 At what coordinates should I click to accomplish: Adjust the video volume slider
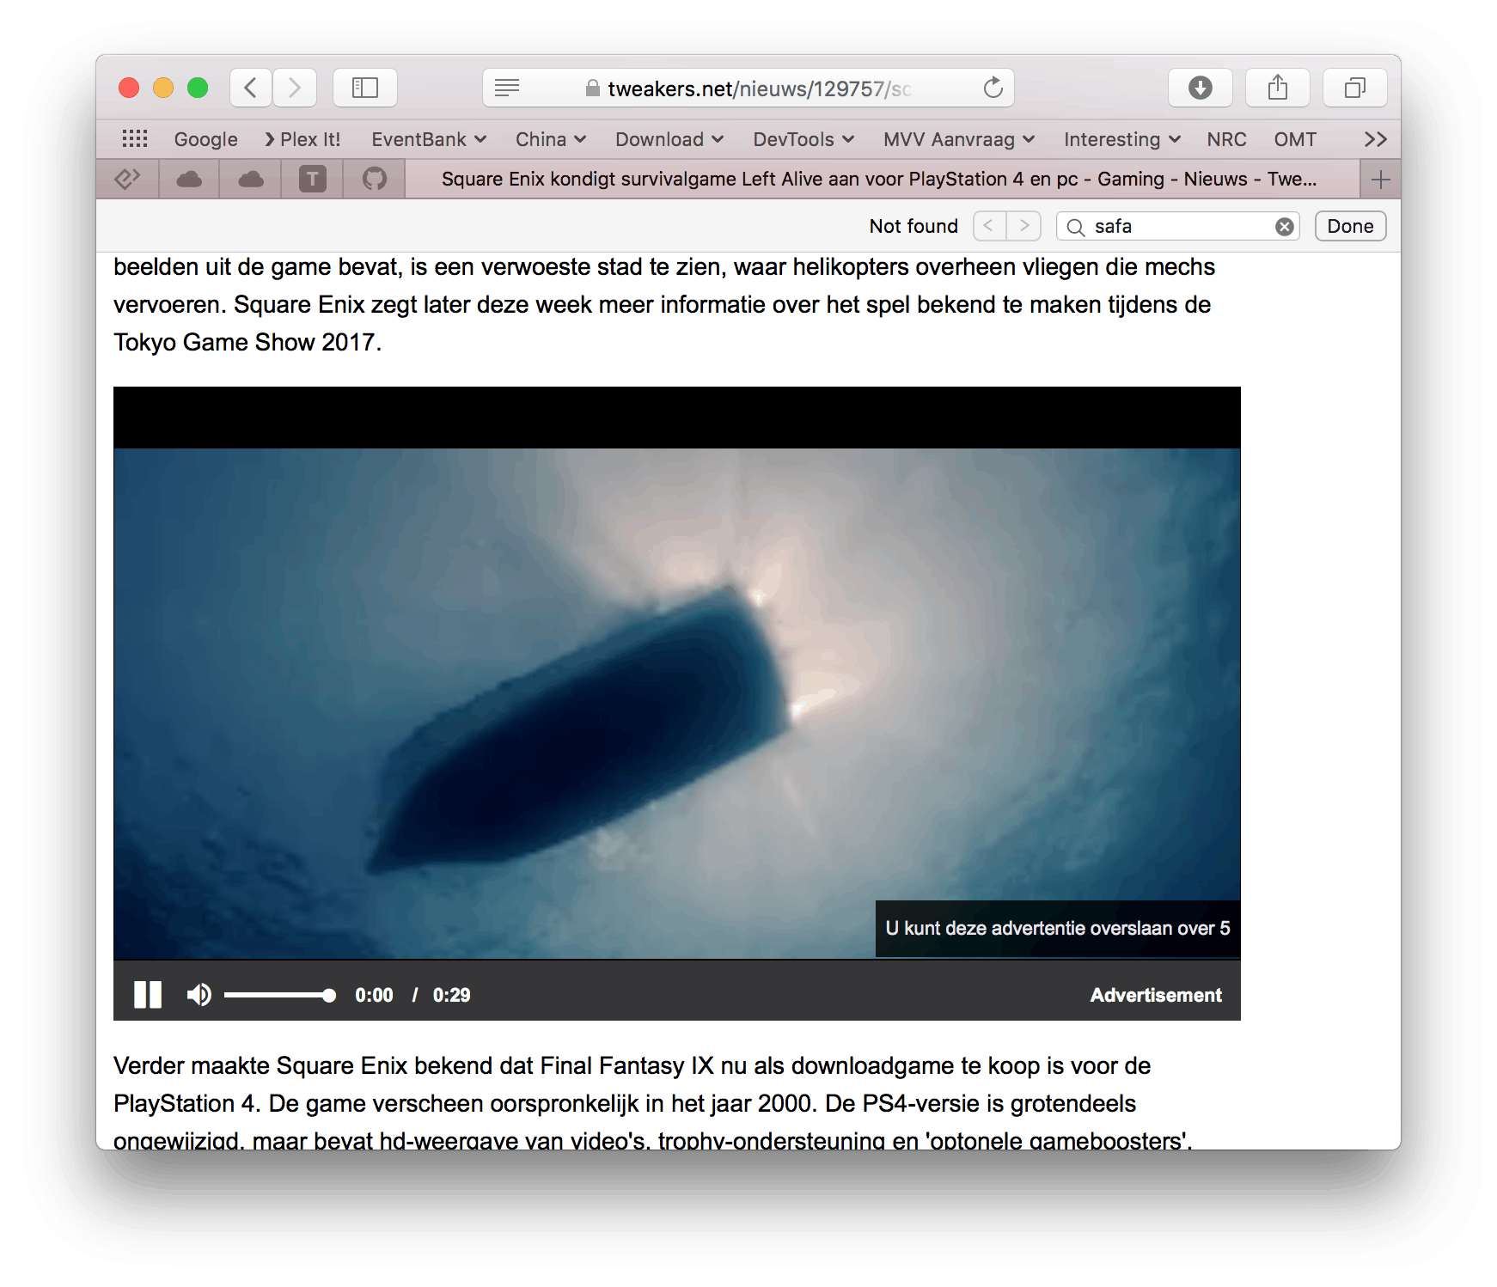click(280, 995)
